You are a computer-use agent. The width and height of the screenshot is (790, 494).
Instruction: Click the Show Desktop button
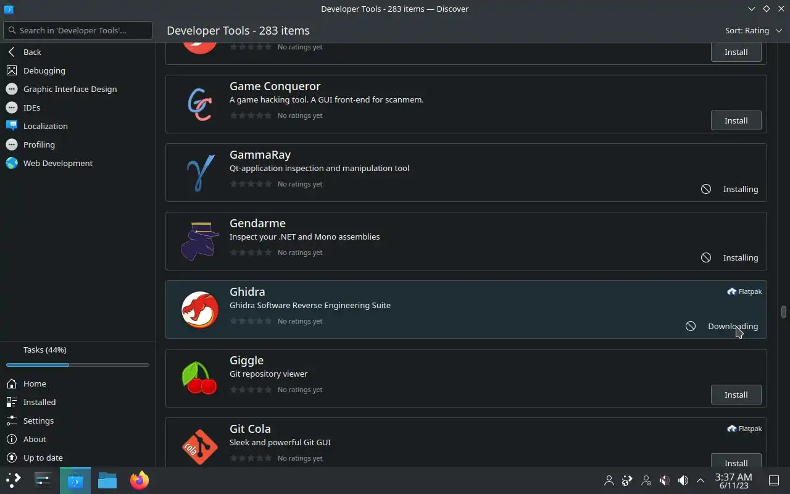click(x=774, y=480)
